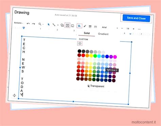161x126 pixels.
Task: Click the left indent marker on the ruler
Action: tap(24, 28)
